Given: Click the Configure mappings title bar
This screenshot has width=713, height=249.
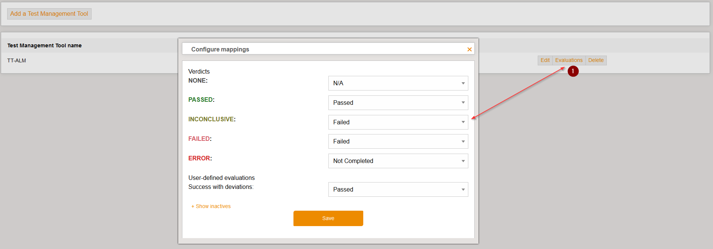Looking at the screenshot, I should (x=220, y=49).
